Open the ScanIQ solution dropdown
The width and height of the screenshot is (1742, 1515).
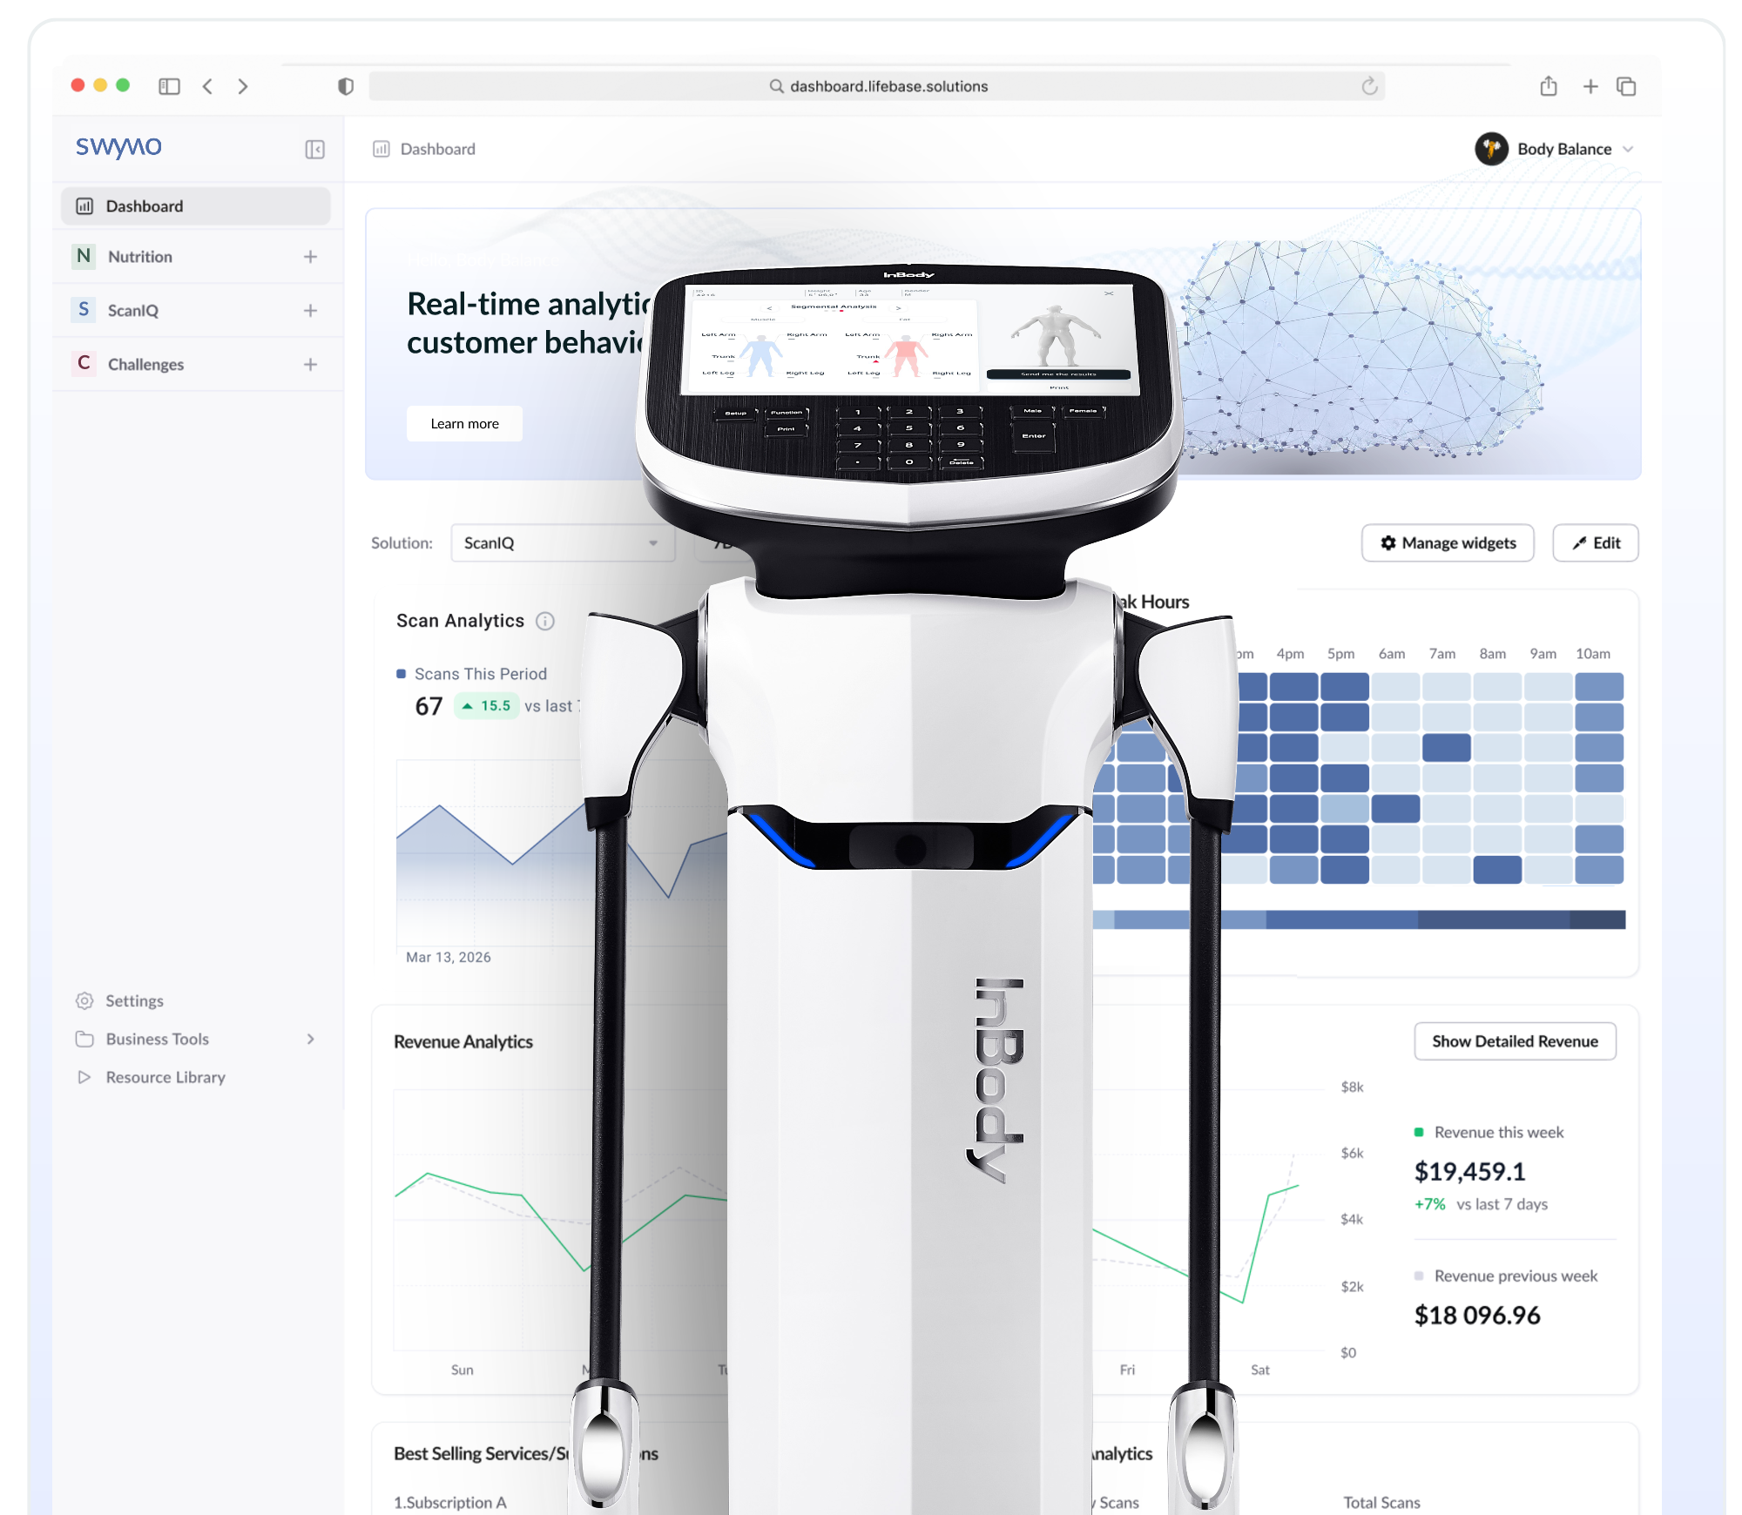pos(563,543)
